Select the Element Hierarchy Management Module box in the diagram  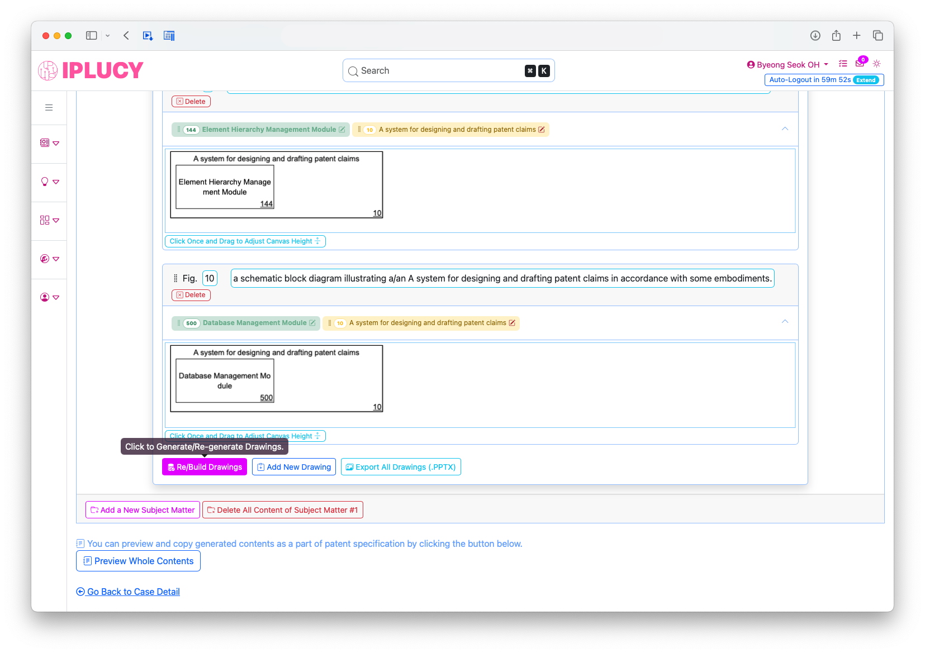225,187
